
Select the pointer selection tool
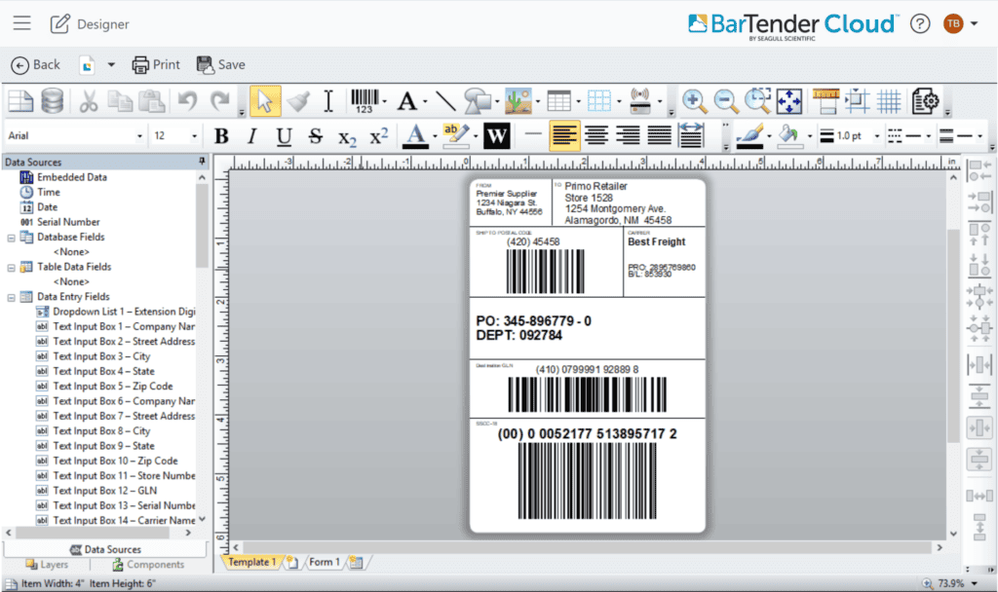coord(265,100)
